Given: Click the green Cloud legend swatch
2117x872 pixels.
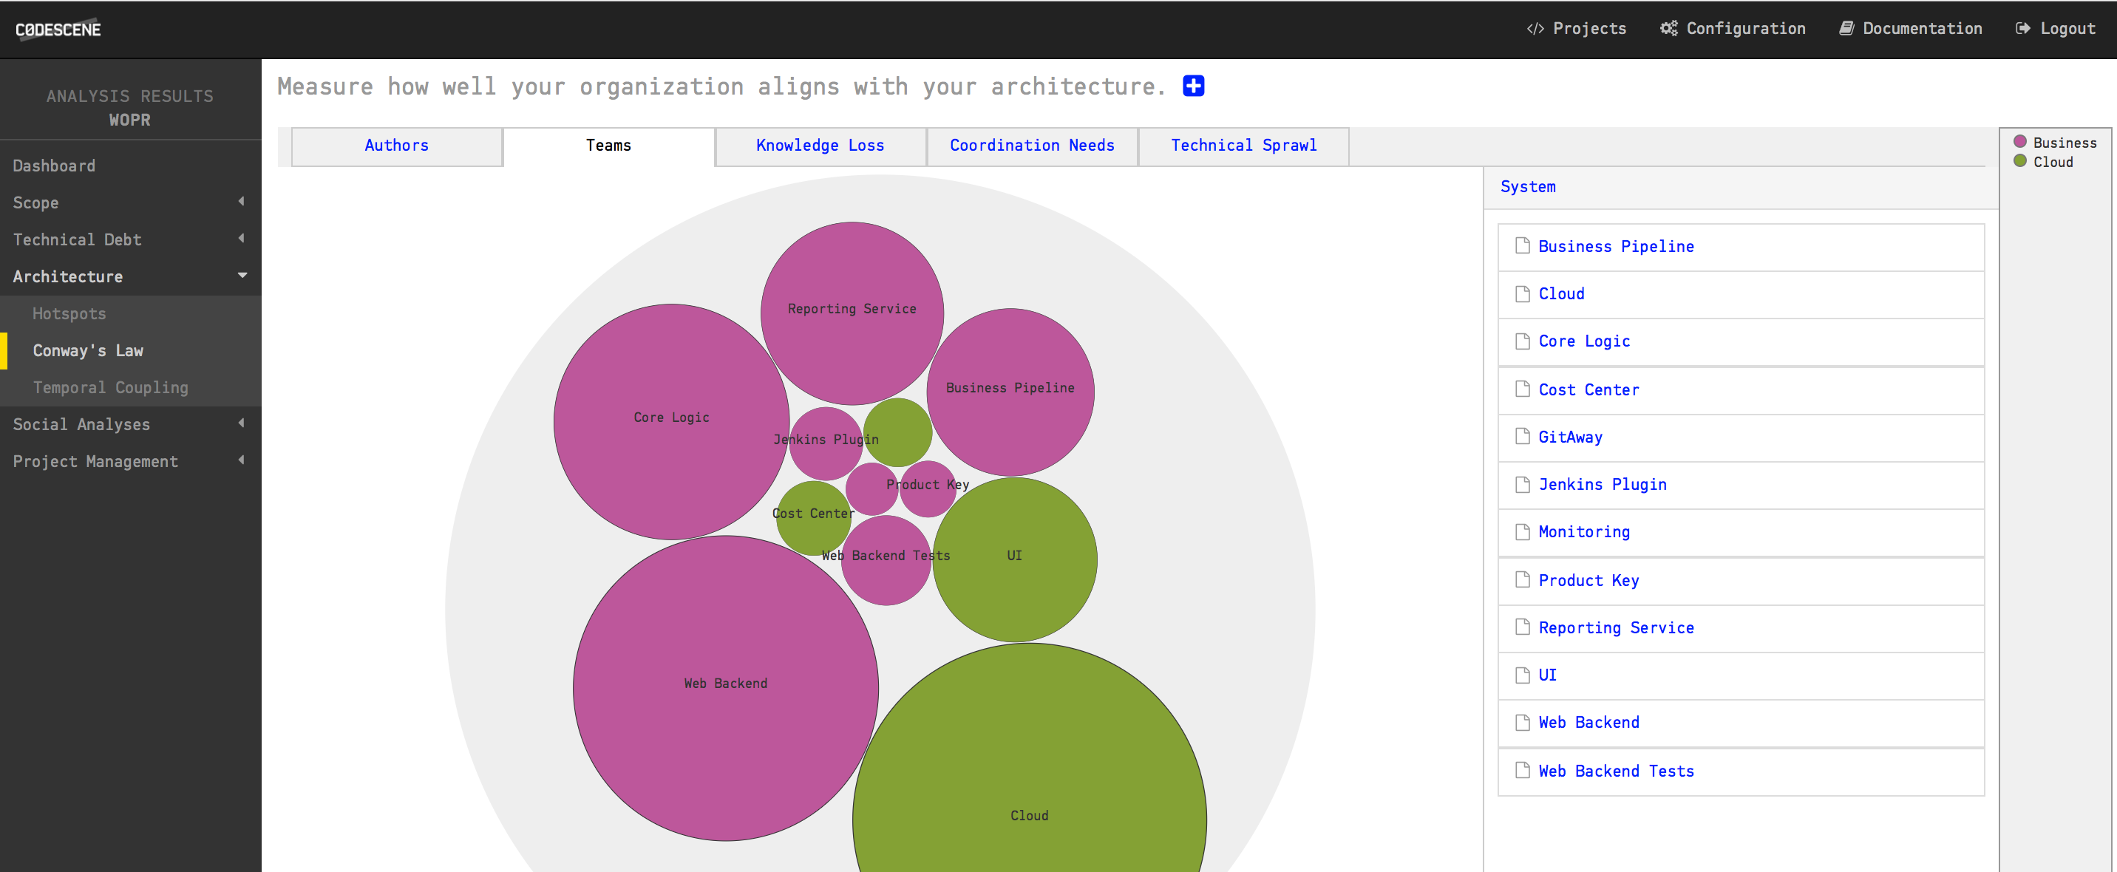Looking at the screenshot, I should (x=2019, y=160).
